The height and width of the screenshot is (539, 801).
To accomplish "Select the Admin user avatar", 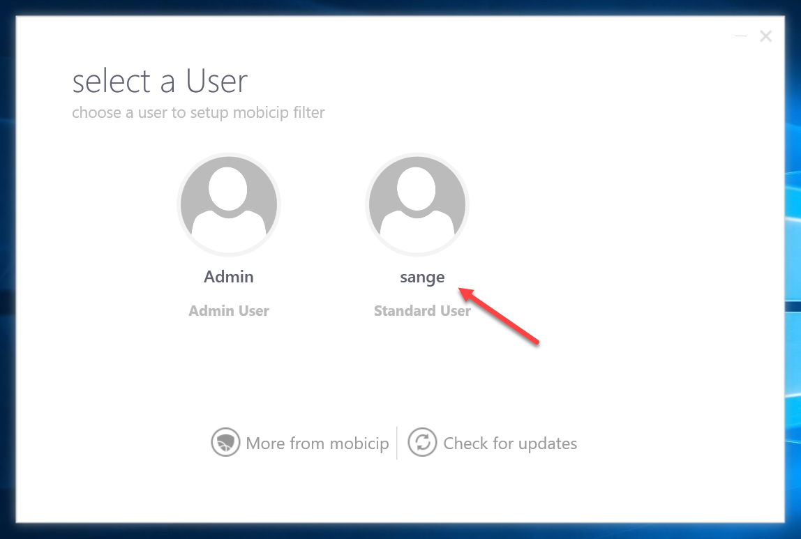I will coord(229,204).
